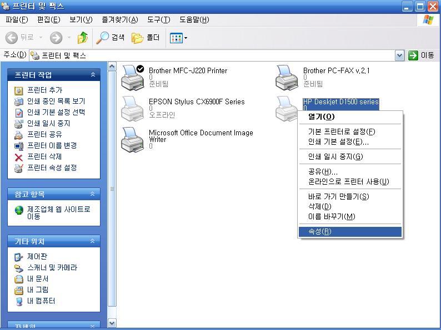The width and height of the screenshot is (441, 330).
Task: Select the Brother PC-FAX v.2.1 printer icon
Action: [x=287, y=78]
